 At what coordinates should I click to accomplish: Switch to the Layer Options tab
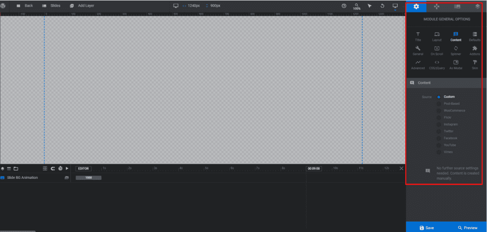(x=477, y=7)
